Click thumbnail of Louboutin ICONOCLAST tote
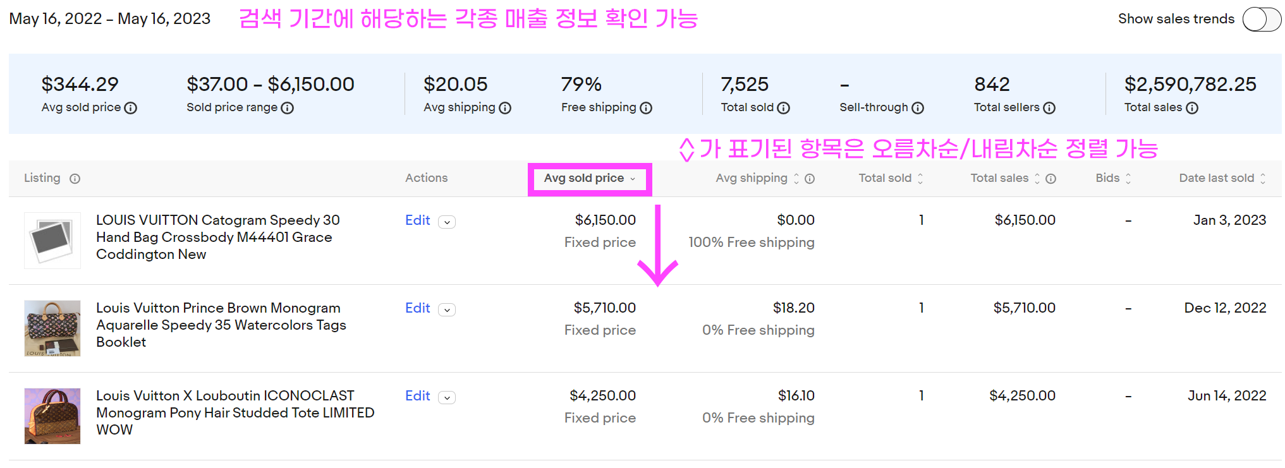 pos(52,416)
